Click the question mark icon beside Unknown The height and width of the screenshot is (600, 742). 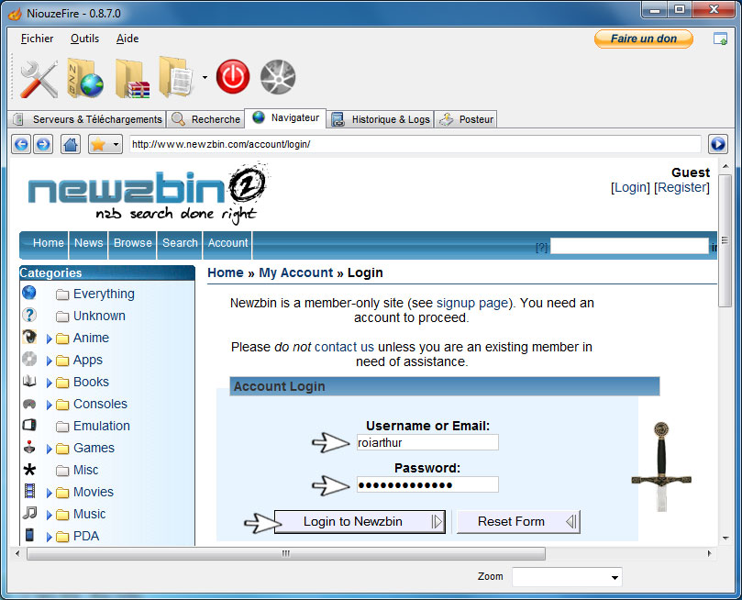click(29, 315)
